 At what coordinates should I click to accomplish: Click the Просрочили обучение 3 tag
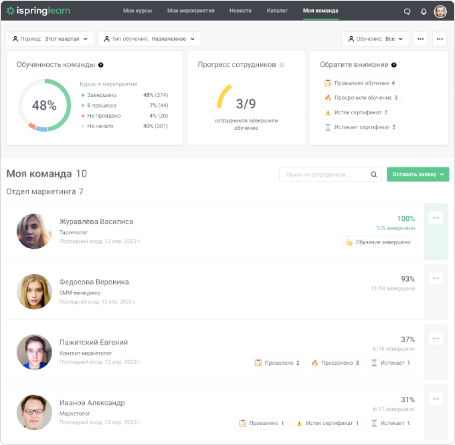tap(361, 98)
